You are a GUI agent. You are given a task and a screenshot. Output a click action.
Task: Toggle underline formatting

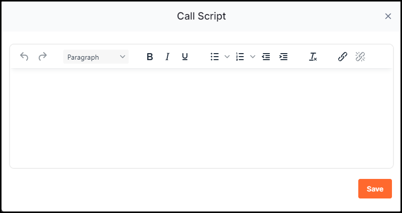(185, 57)
